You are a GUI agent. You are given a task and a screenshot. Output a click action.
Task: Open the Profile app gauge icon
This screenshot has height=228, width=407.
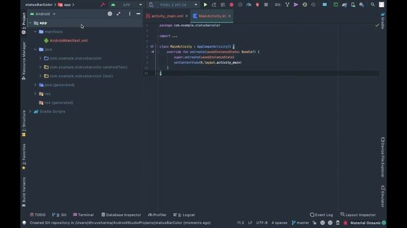(249, 4)
